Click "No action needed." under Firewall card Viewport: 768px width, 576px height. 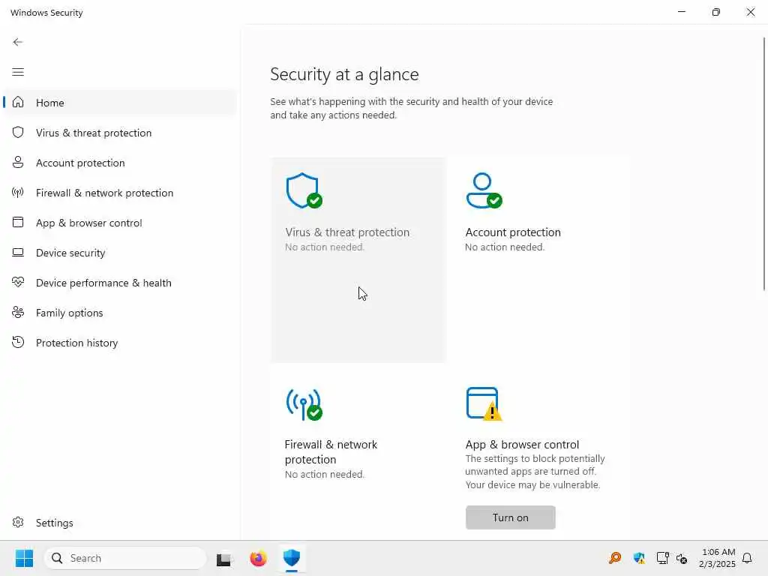325,475
